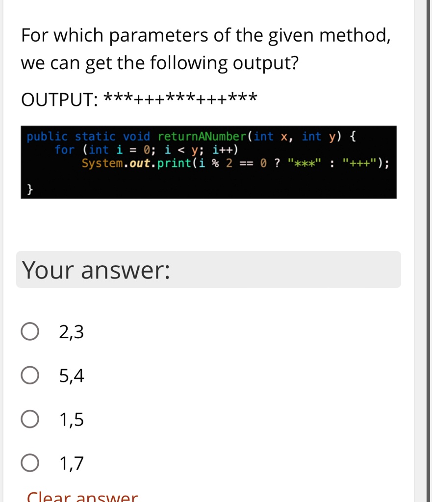This screenshot has height=502, width=432.
Task: Click the int y parameter in code
Action: [318, 136]
